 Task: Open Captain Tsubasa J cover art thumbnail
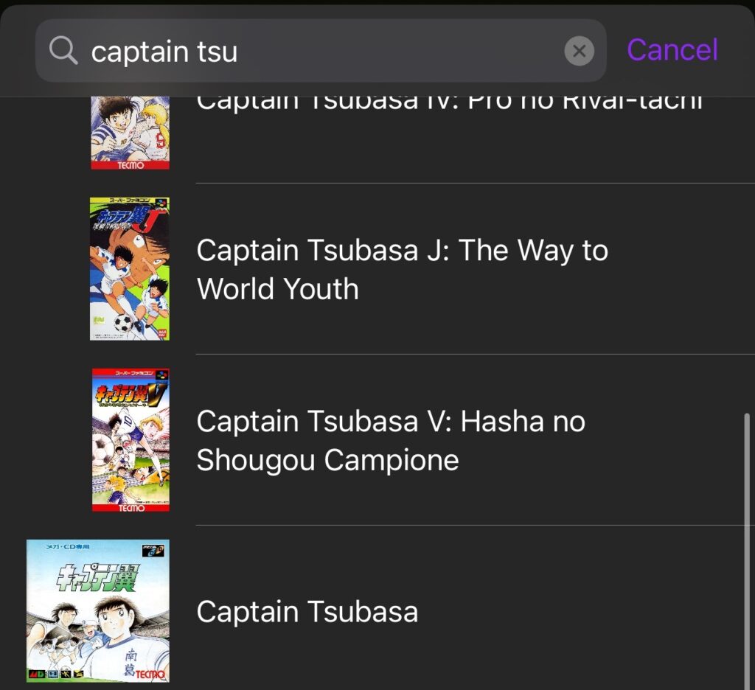pos(130,269)
